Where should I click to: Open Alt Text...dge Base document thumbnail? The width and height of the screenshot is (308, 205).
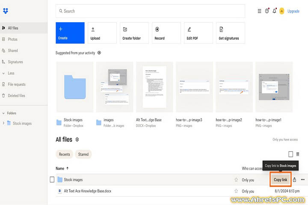tap(154, 87)
